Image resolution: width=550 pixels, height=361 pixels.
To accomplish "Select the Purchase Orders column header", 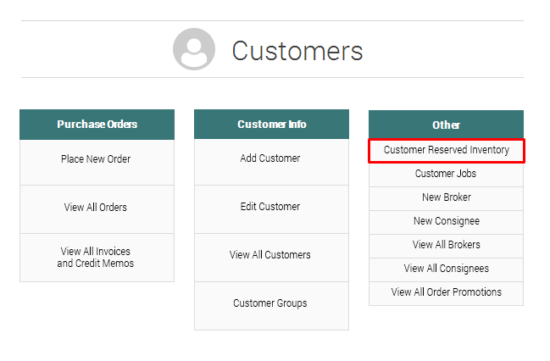I will (x=97, y=125).
